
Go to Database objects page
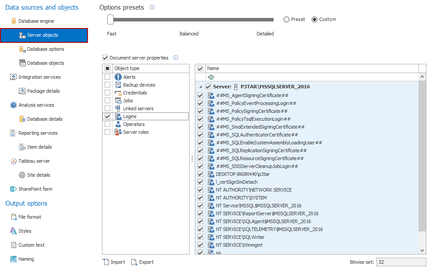pos(46,63)
